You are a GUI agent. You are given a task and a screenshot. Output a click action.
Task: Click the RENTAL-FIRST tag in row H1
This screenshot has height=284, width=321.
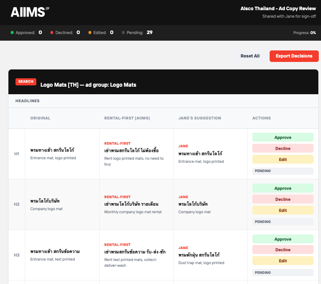117,143
